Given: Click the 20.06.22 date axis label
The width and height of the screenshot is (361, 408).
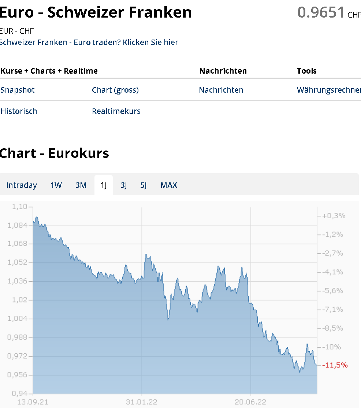Looking at the screenshot, I should pos(250,402).
